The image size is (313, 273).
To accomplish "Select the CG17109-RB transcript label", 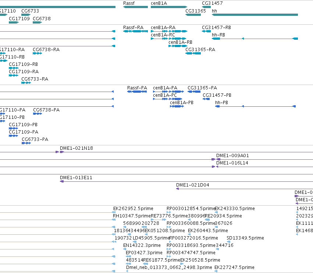I will coord(23,64).
